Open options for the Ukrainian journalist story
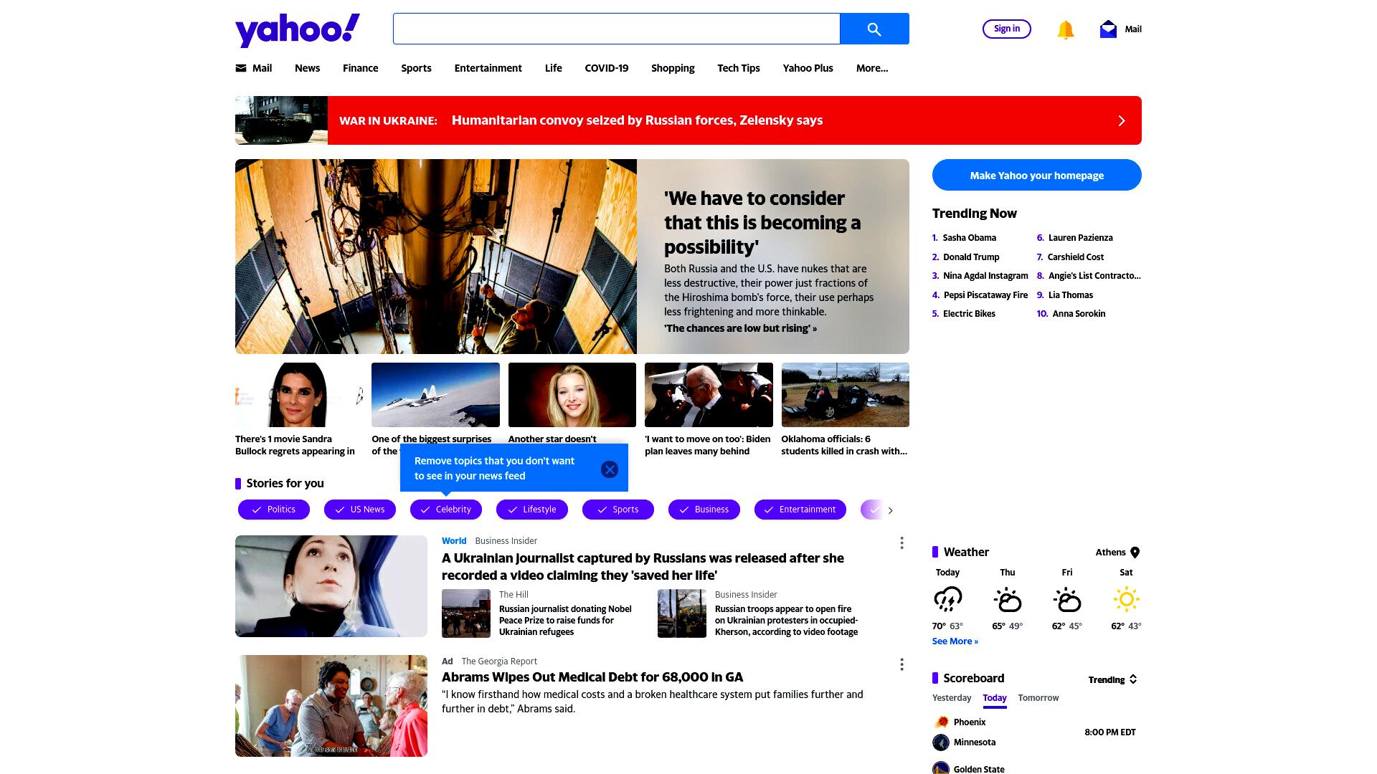This screenshot has height=774, width=1377. 902,543
